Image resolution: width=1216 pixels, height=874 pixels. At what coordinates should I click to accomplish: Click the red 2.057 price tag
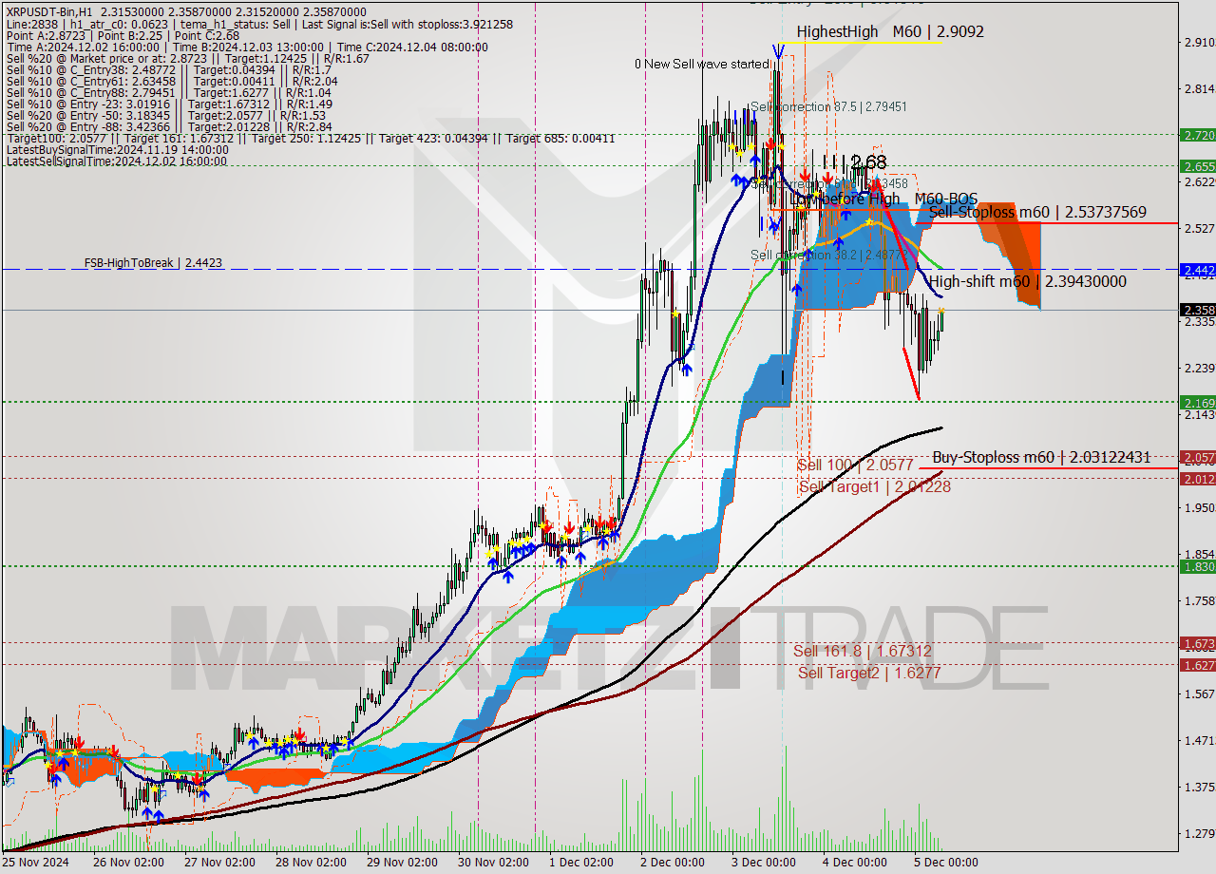point(1198,457)
